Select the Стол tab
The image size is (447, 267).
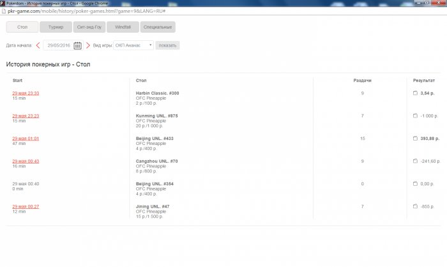click(x=22, y=27)
